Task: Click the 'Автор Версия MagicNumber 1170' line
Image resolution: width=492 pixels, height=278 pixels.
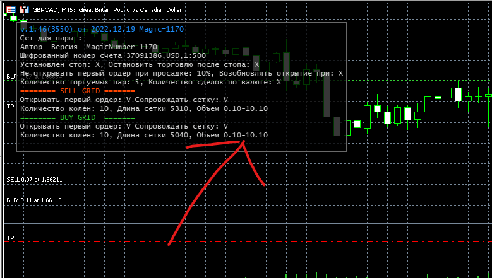Action: [89, 47]
